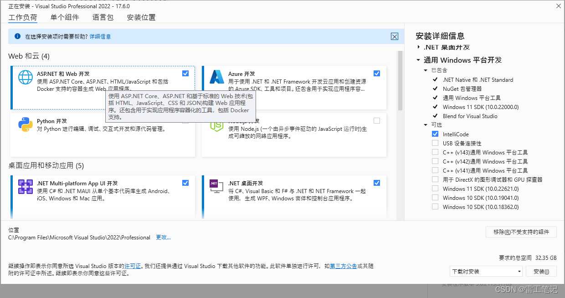Click NuGet 包管理器 included item
The height and width of the screenshot is (298, 565).
point(462,89)
